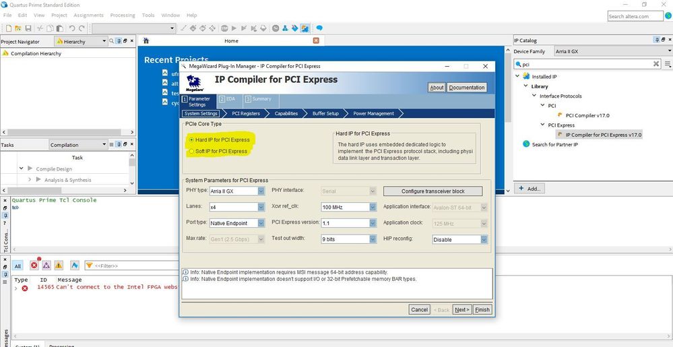Click the Add button in IP Catalog
This screenshot has height=347, width=673.
pyautogui.click(x=530, y=189)
